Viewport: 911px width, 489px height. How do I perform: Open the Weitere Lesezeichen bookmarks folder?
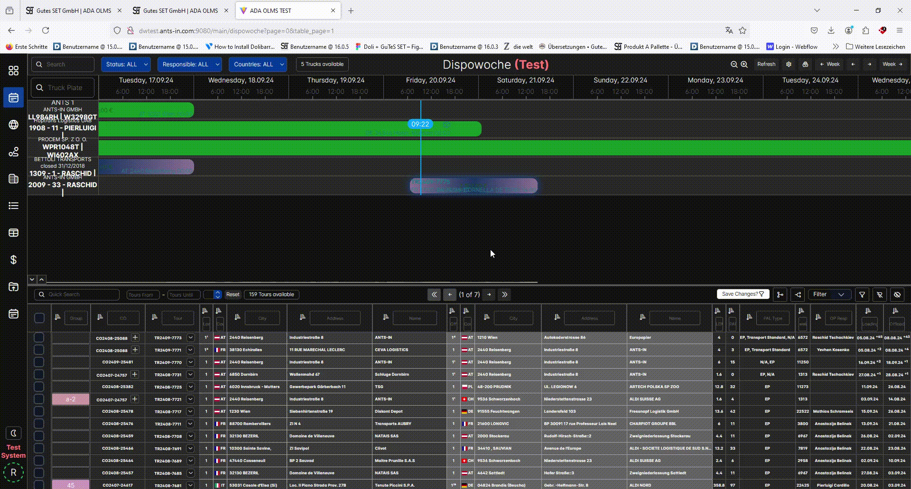[x=875, y=46]
